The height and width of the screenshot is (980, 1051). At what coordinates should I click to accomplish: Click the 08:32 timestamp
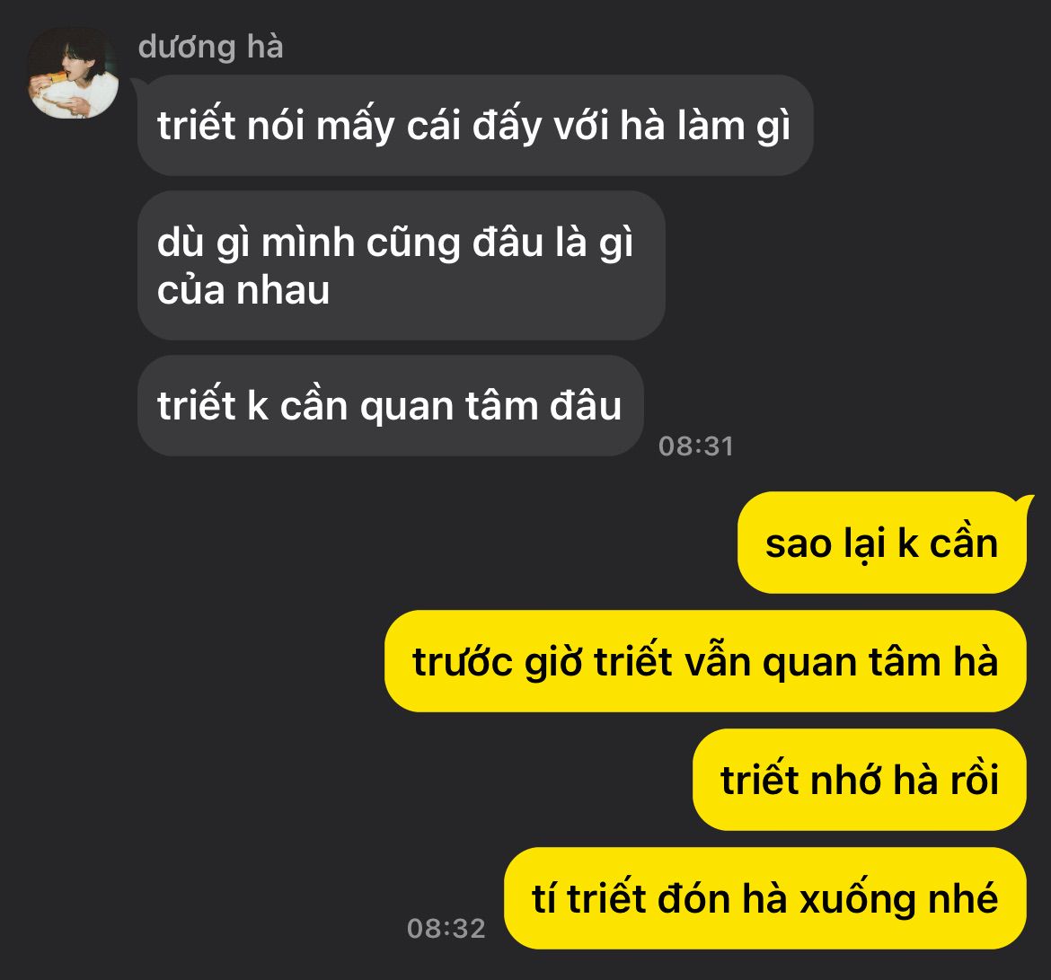point(446,929)
